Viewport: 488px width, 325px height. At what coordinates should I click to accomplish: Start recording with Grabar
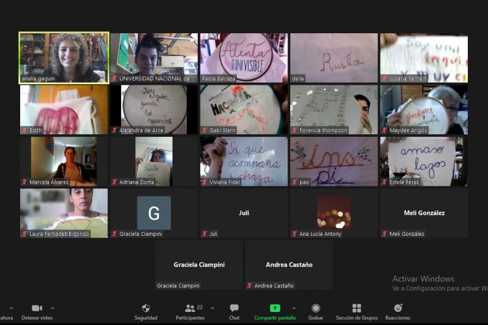click(x=316, y=308)
